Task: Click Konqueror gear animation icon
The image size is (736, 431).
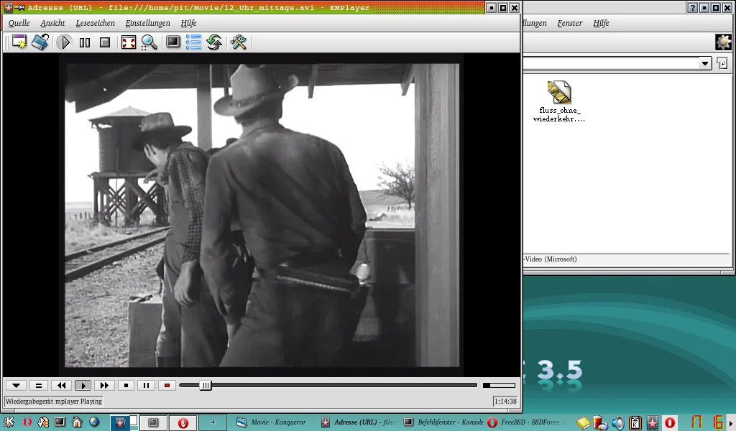Action: click(723, 42)
